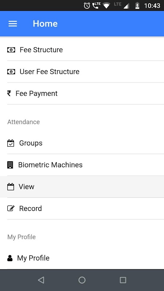Tap the building icon for Biometric Machines

(x=10, y=165)
